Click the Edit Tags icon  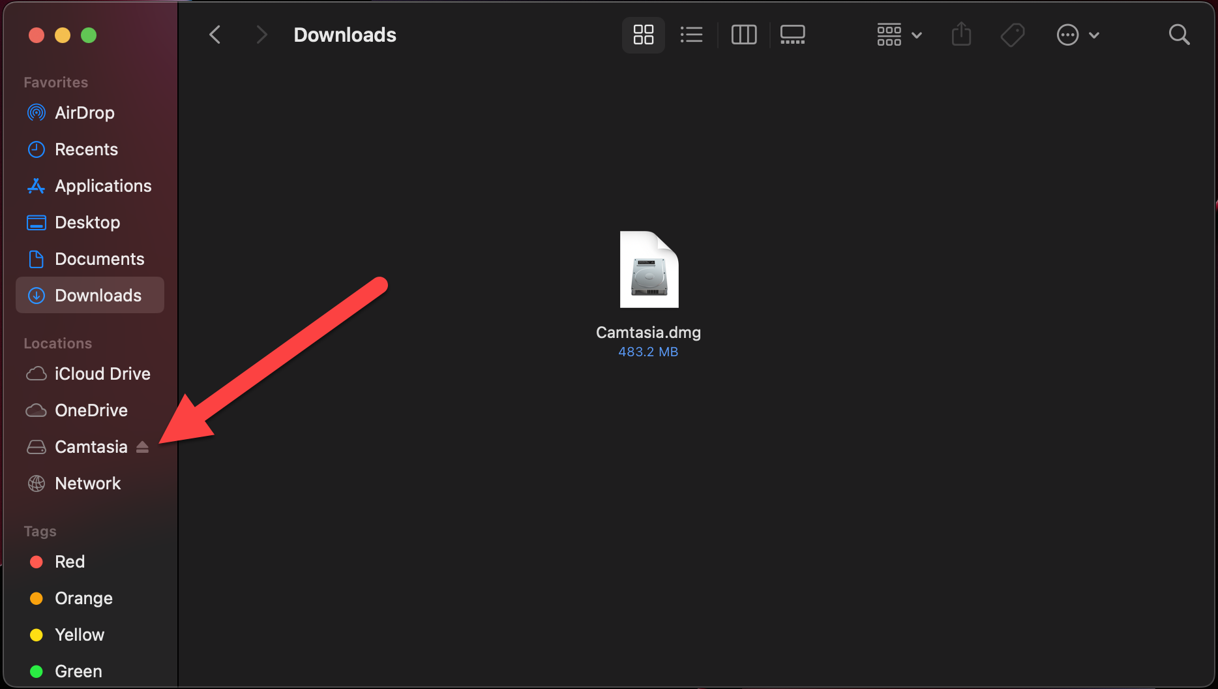pyautogui.click(x=1012, y=35)
